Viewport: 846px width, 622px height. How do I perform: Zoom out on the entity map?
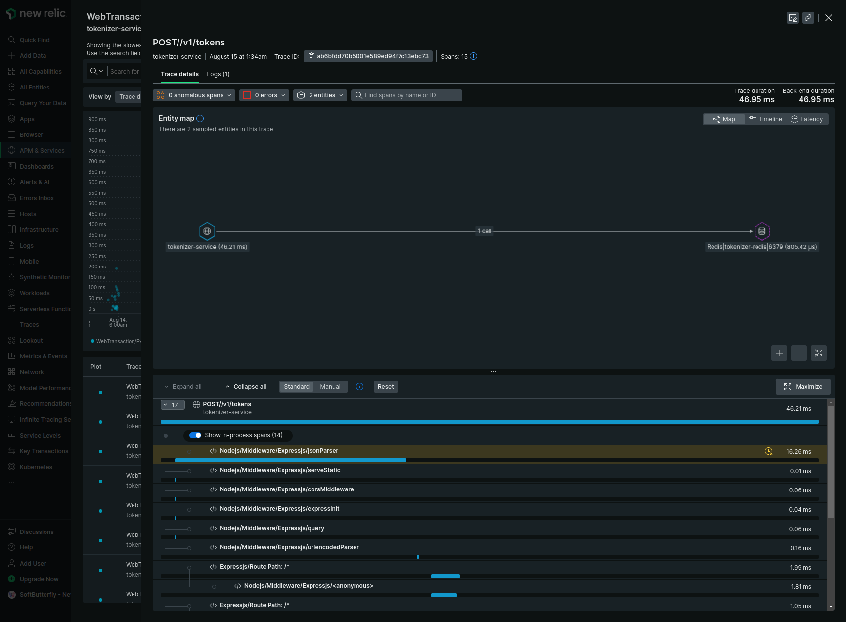pos(799,353)
